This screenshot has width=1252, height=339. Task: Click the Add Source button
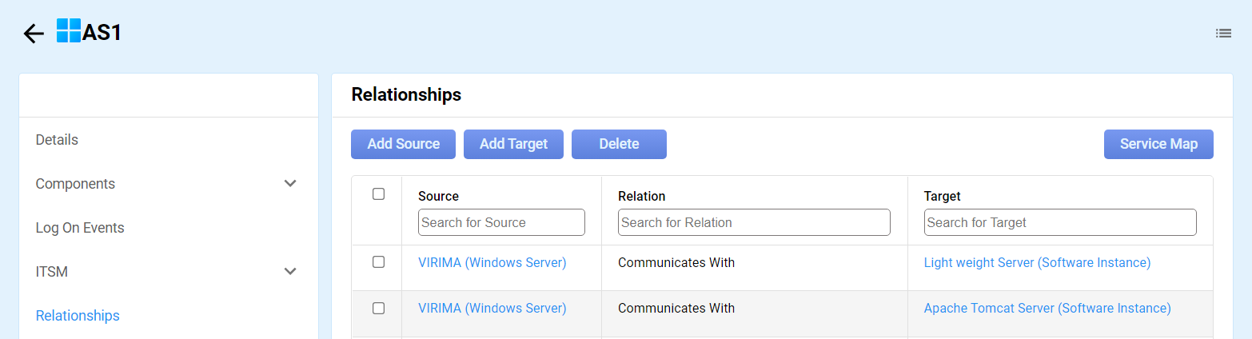403,144
